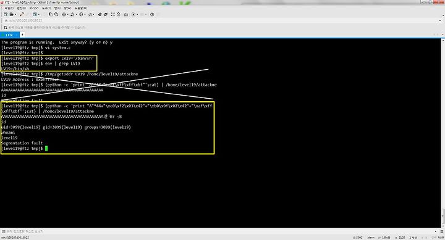Viewport: 445px width, 240px height.
Task: Click the Script run toolbar icon
Action: pyautogui.click(x=133, y=14)
